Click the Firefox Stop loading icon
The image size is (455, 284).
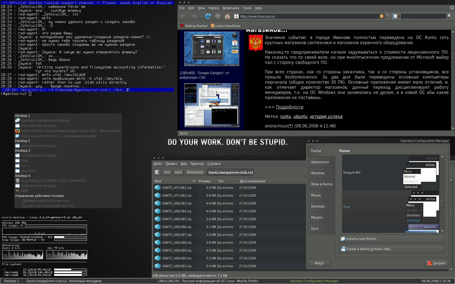pos(218,16)
